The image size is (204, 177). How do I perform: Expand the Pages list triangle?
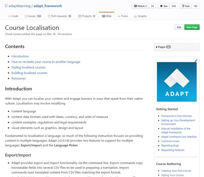(157, 47)
